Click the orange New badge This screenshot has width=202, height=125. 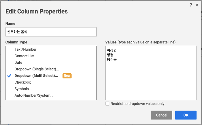click(x=67, y=76)
